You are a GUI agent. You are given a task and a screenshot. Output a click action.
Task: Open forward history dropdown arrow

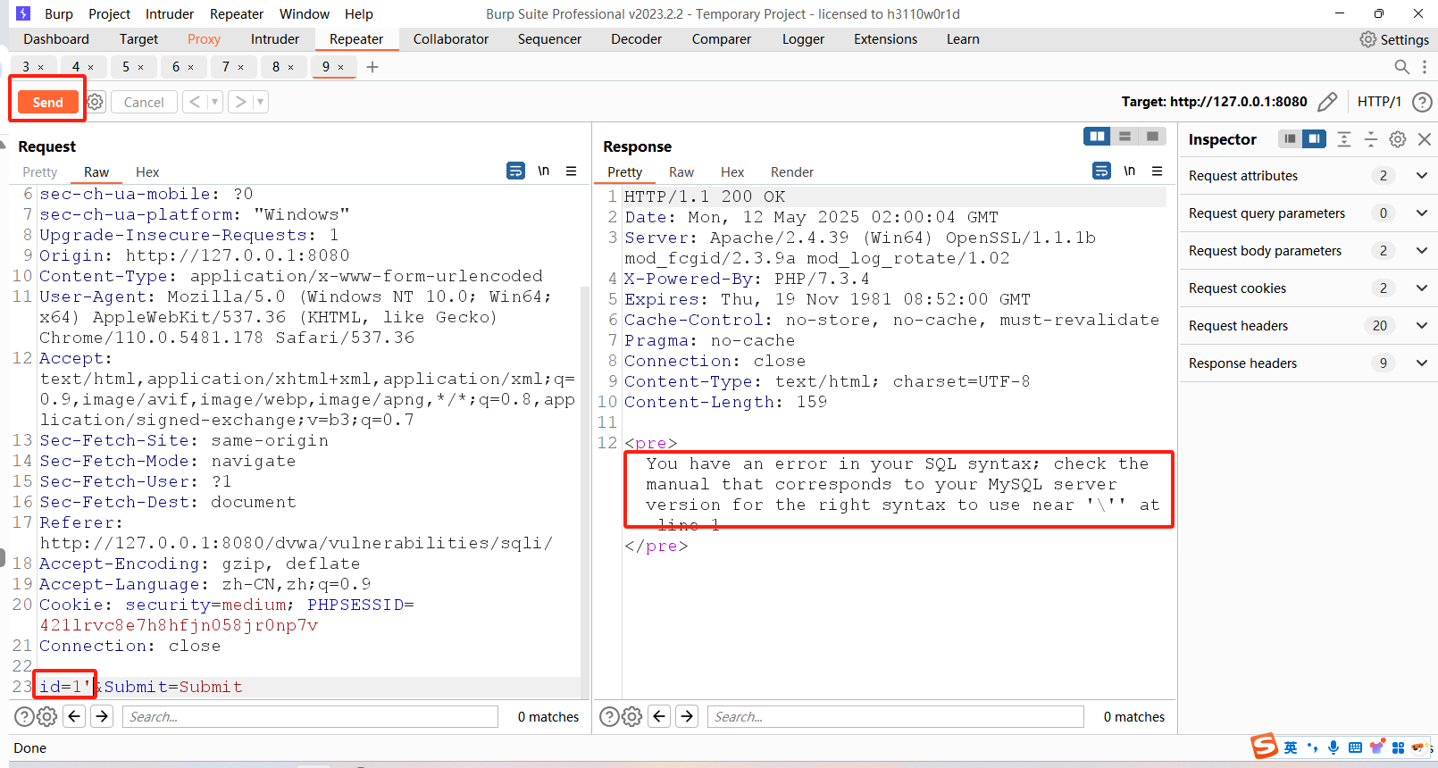point(260,102)
